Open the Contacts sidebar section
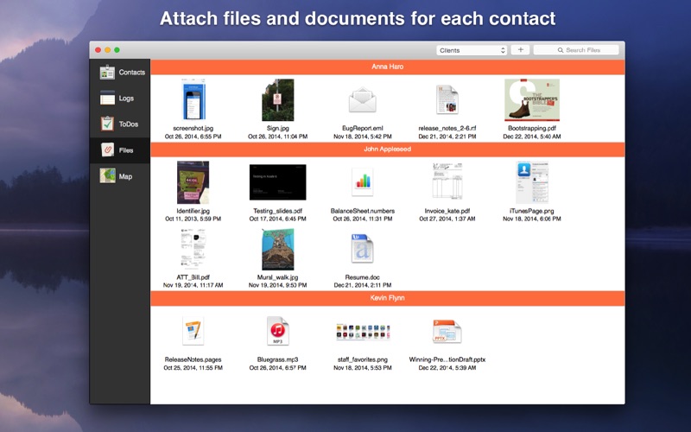The width and height of the screenshot is (691, 432). pyautogui.click(x=120, y=72)
